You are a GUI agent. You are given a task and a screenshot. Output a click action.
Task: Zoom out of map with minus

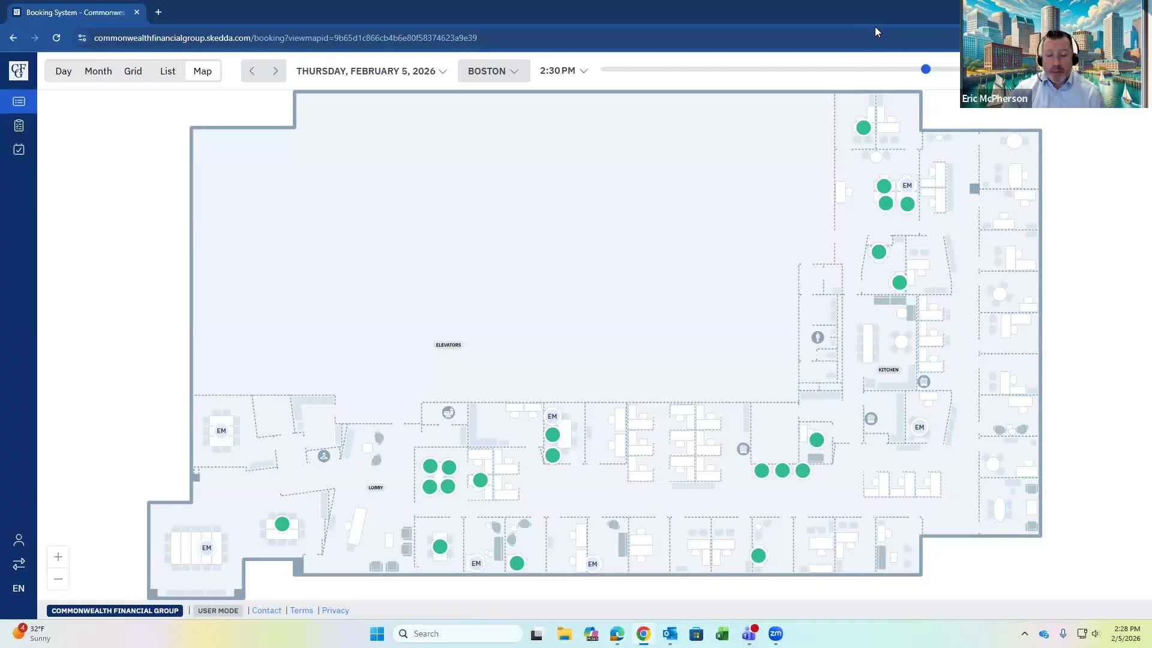click(x=58, y=579)
